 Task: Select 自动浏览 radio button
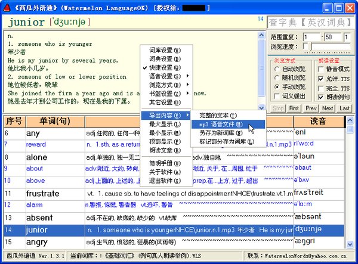[277, 69]
